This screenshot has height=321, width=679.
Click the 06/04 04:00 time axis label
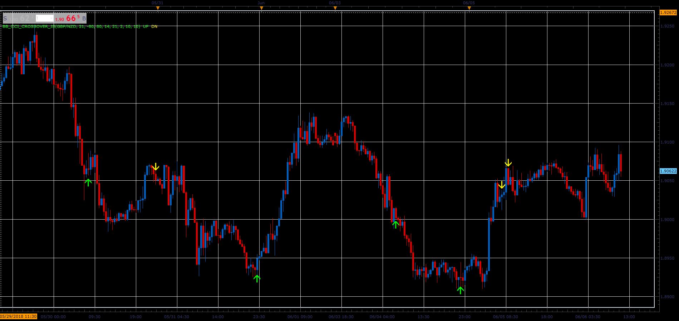tap(382, 317)
